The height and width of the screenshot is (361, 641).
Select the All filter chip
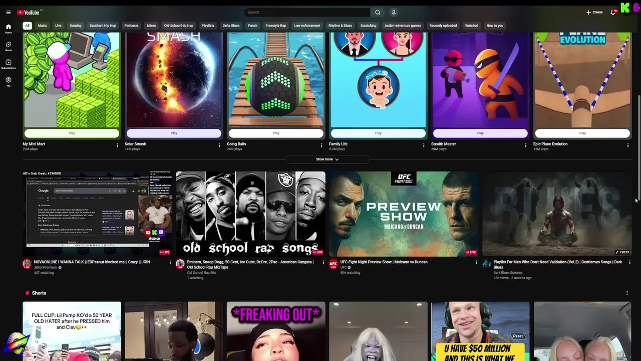[x=27, y=26]
